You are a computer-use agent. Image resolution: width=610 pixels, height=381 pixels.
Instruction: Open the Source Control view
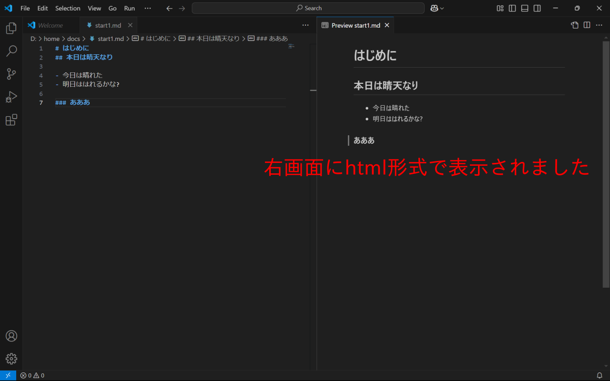11,74
